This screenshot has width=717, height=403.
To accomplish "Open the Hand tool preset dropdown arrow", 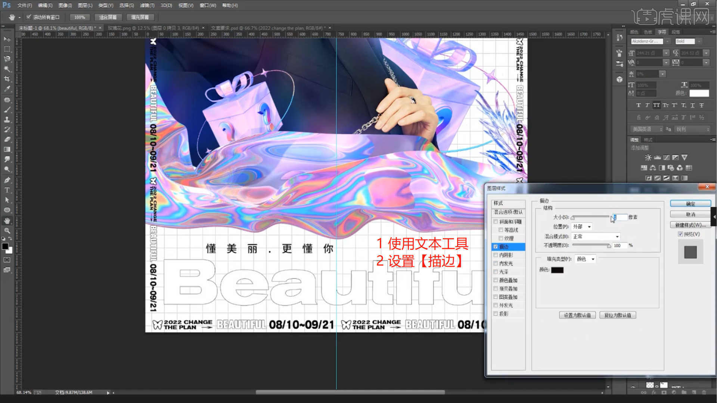I will click(x=19, y=17).
